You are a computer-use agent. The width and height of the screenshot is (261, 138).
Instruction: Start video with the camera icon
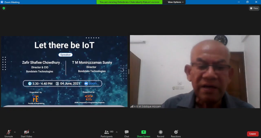click(27, 132)
